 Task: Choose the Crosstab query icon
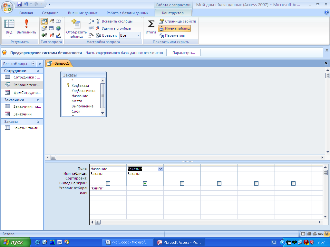tap(51, 28)
